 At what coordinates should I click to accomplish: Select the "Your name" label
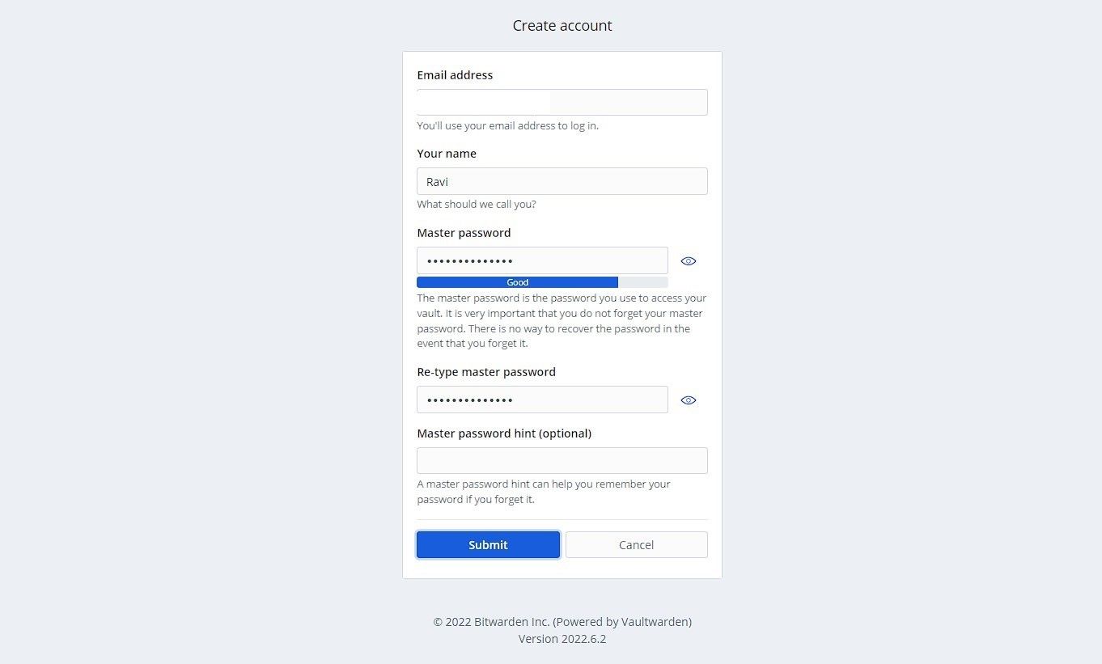447,154
